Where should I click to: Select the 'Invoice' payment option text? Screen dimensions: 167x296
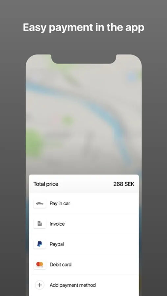click(57, 224)
